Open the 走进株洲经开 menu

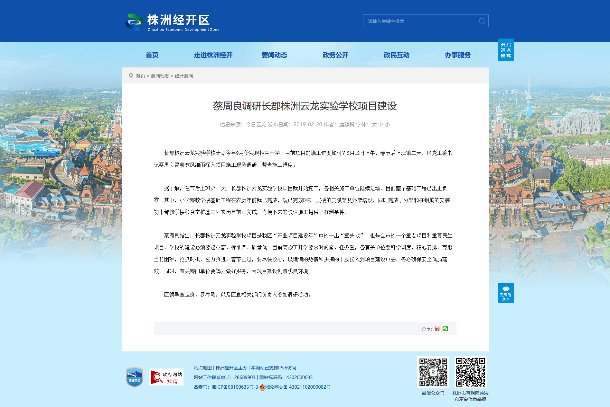(x=213, y=55)
